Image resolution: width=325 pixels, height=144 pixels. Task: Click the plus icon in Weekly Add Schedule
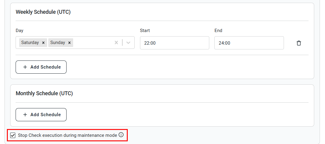click(25, 67)
